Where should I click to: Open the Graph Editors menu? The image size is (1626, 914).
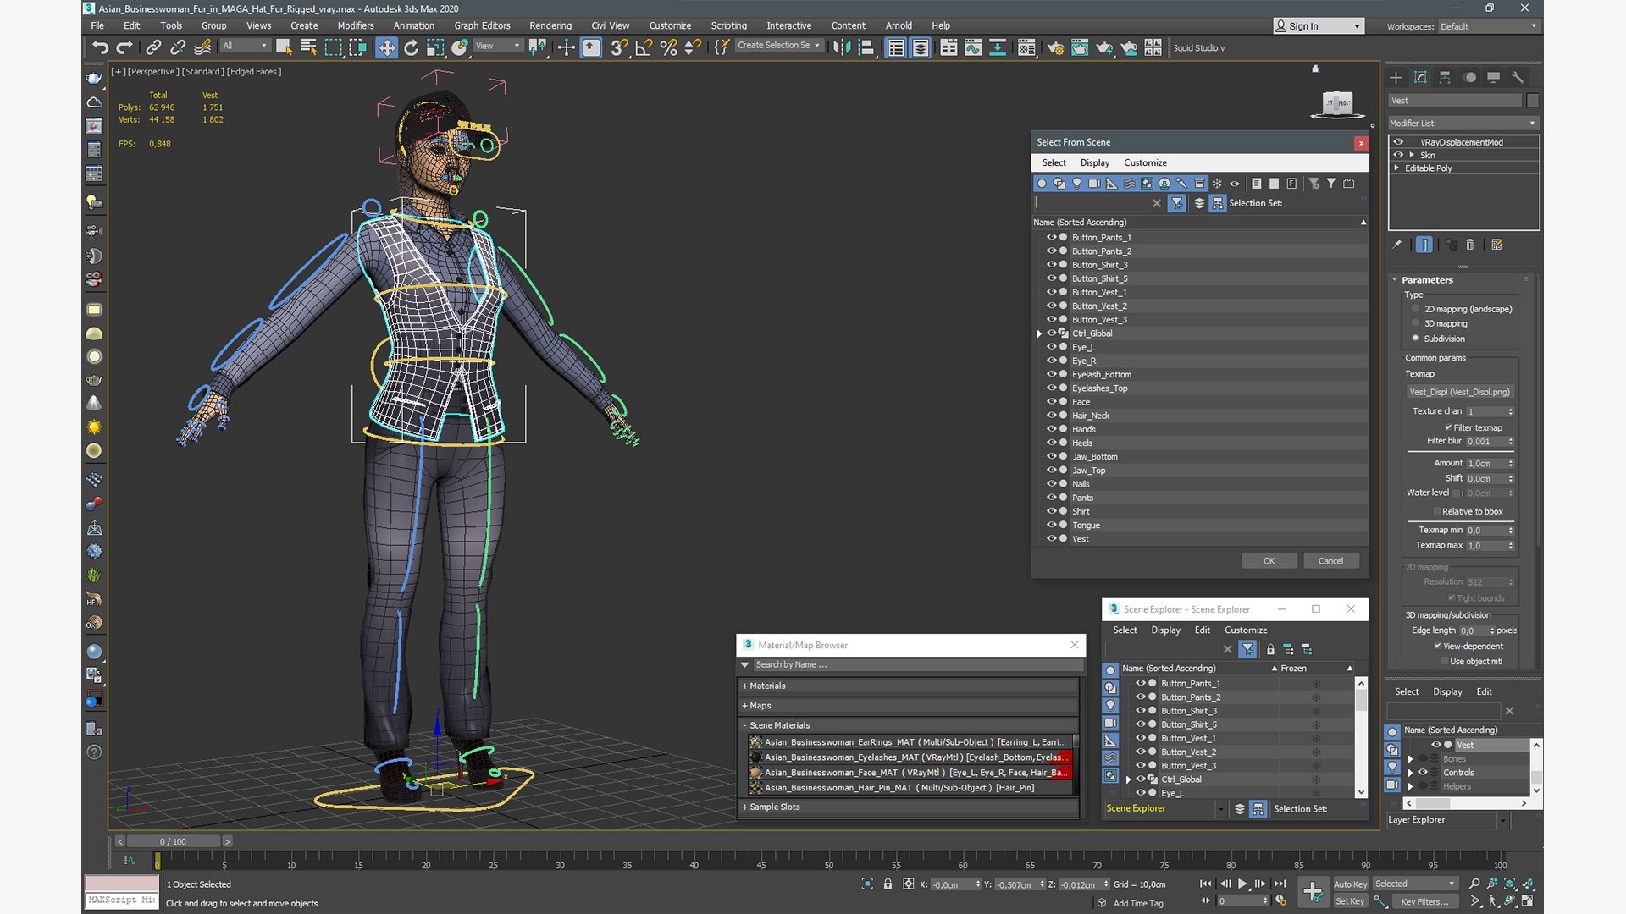pyautogui.click(x=482, y=25)
